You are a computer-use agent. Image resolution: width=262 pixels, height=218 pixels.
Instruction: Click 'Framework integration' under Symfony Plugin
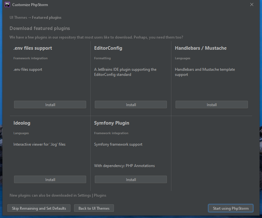point(111,133)
